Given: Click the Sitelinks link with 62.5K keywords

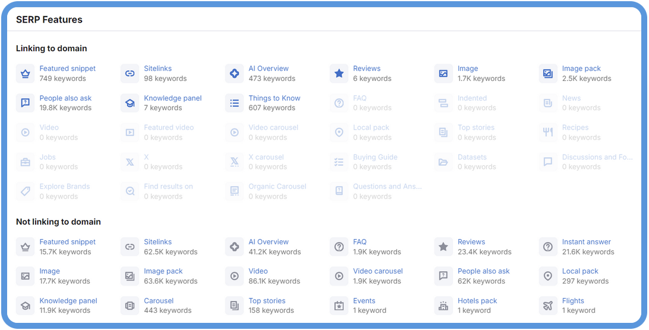Looking at the screenshot, I should [157, 243].
